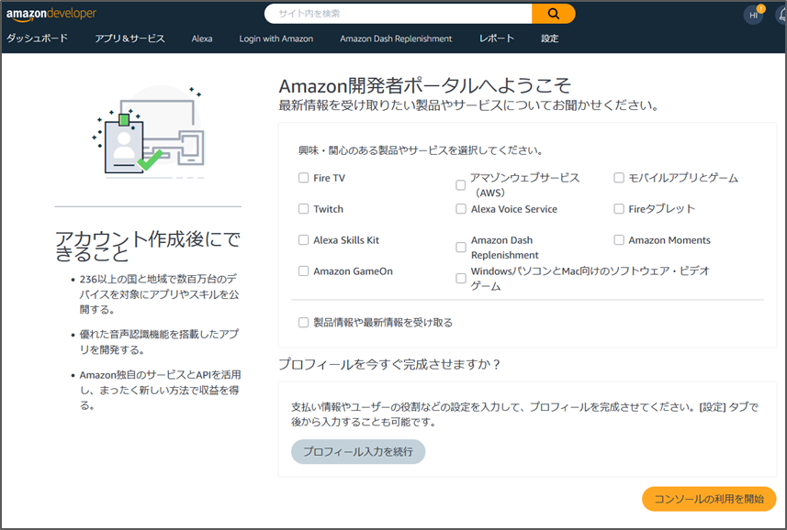Click the コンソールの利用を開始 button
Screen dimensions: 787x530
[709, 499]
